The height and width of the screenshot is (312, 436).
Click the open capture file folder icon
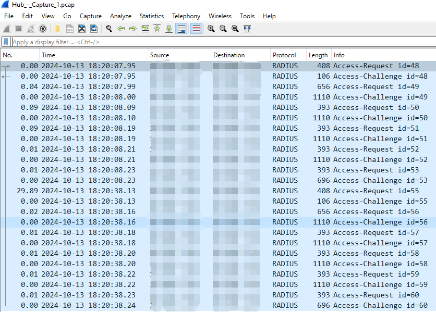57,29
